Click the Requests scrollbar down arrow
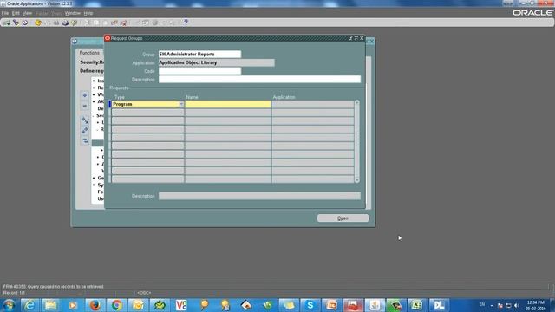Viewport: 555px width, 312px height. pos(356,180)
